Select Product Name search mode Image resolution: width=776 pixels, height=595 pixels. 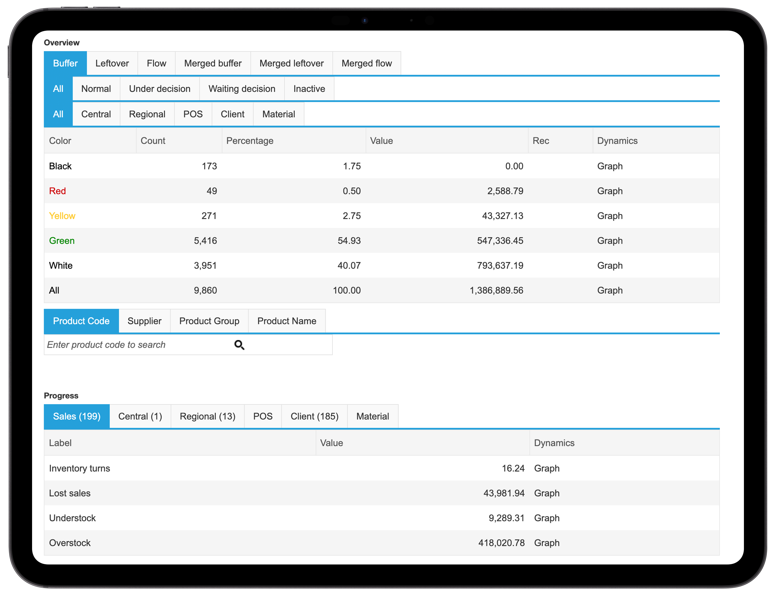point(287,321)
